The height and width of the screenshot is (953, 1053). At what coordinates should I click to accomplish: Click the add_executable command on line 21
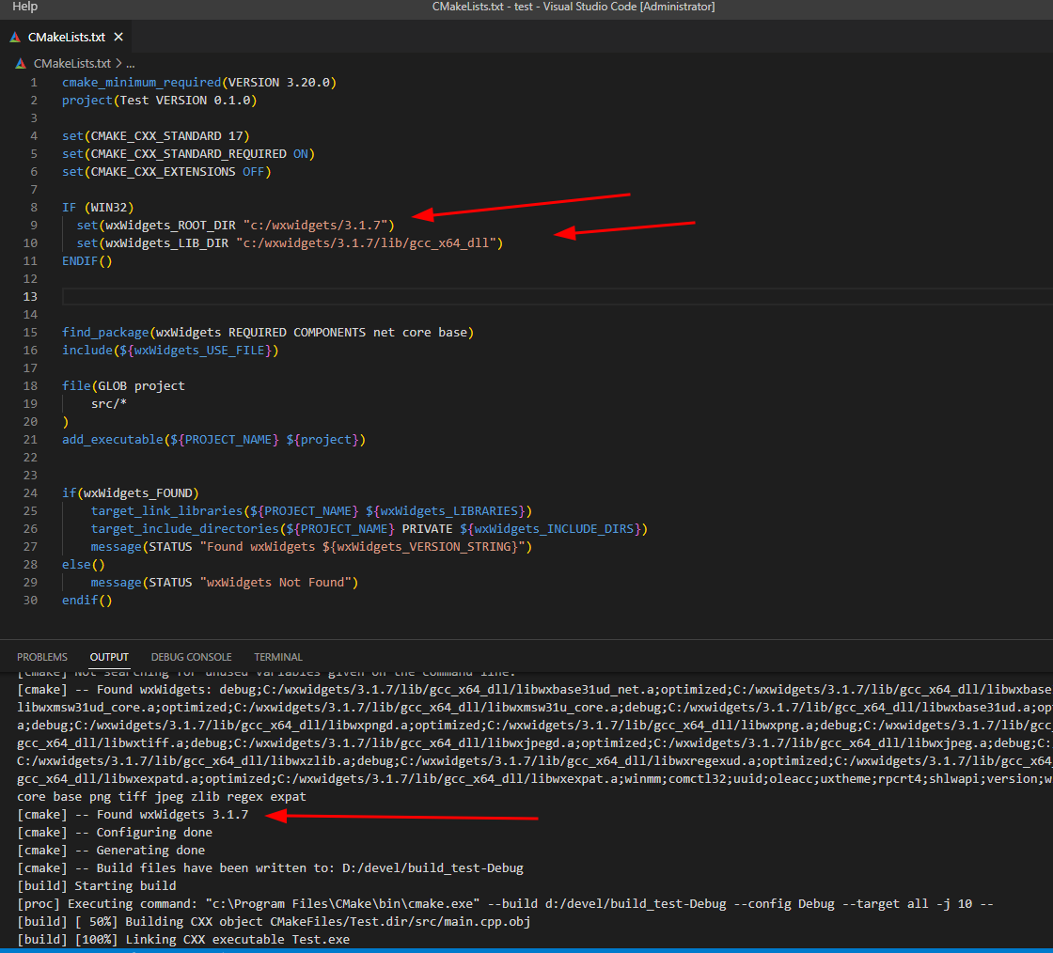[x=113, y=439]
